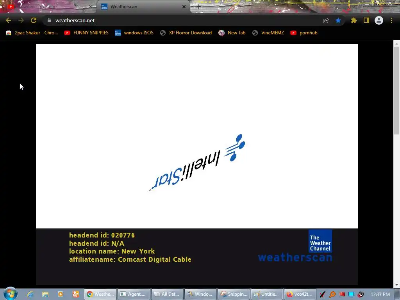Click the scrollbar down arrow
This screenshot has height=300, width=400.
[x=397, y=285]
